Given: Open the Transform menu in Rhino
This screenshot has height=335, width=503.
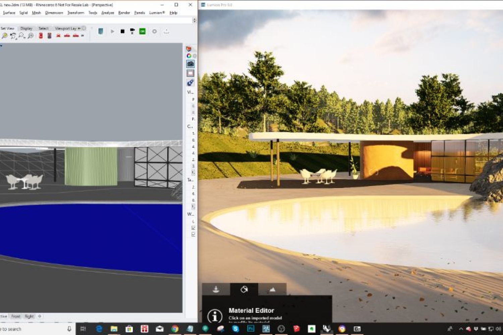Looking at the screenshot, I should pyautogui.click(x=76, y=13).
